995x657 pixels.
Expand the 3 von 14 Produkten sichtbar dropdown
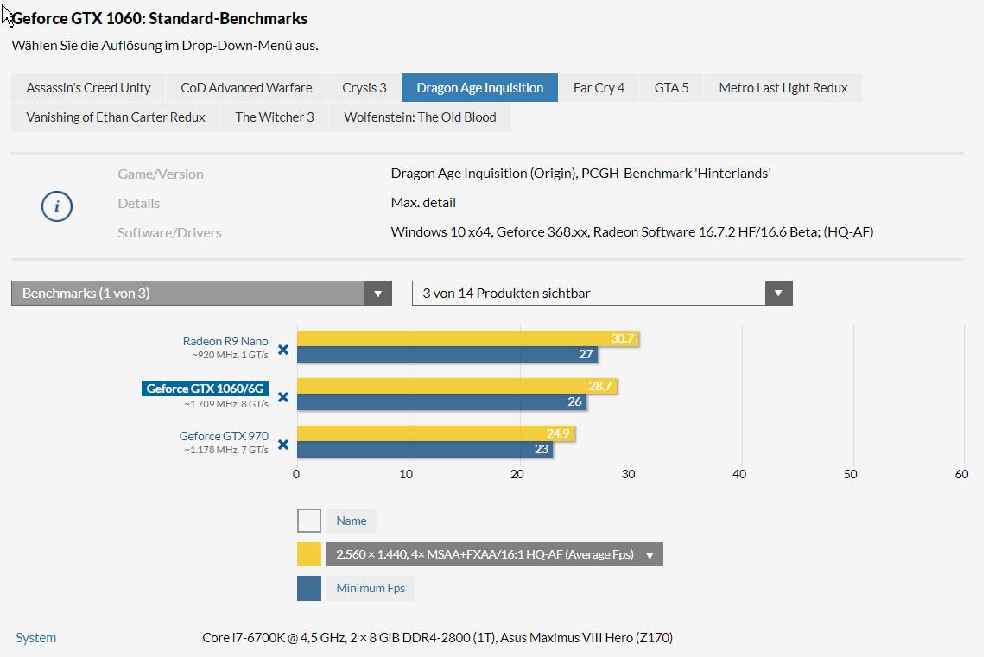(602, 294)
